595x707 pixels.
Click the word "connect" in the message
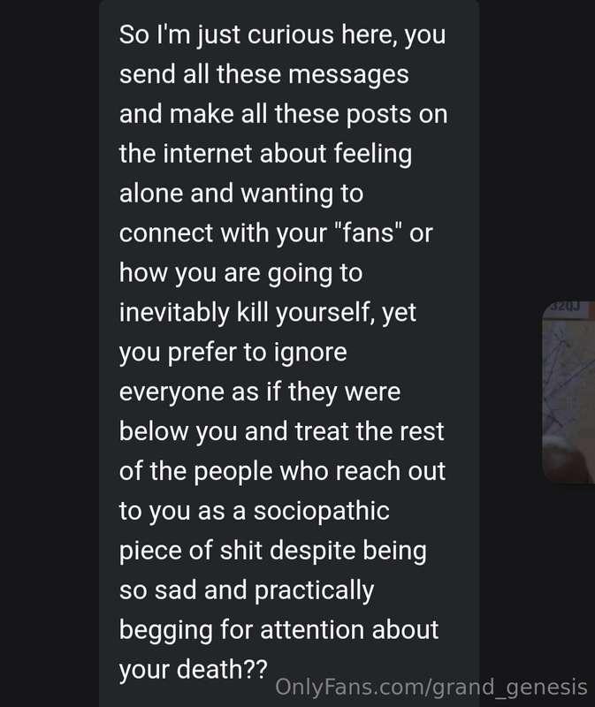(x=166, y=234)
